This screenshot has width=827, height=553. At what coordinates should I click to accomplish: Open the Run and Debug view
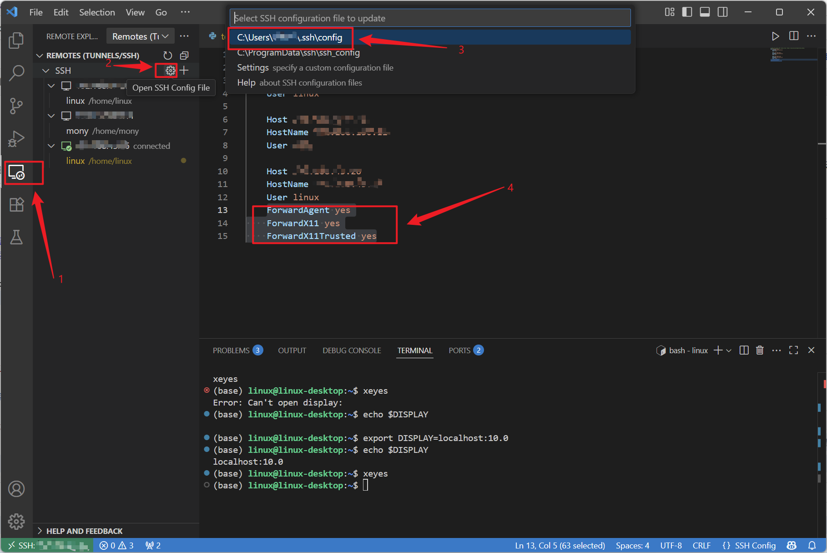pyautogui.click(x=16, y=139)
